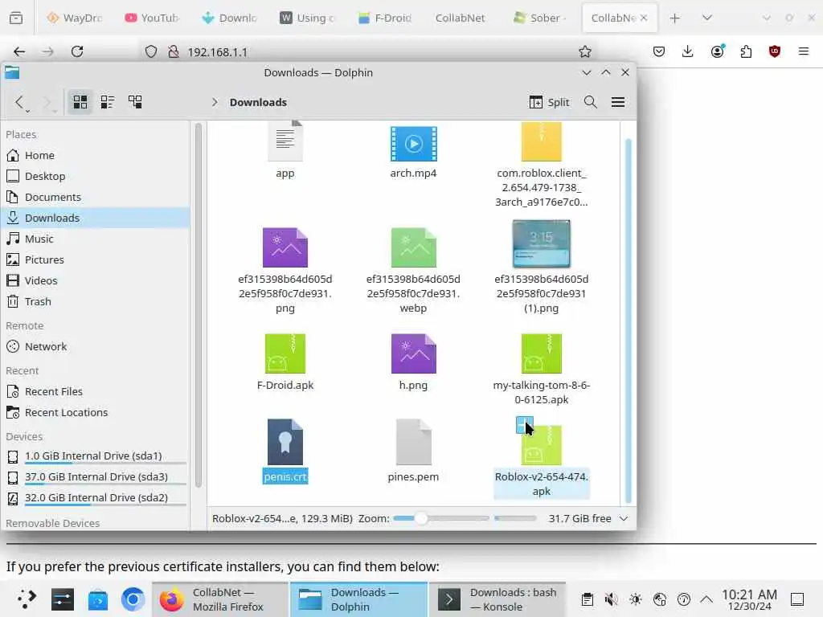The width and height of the screenshot is (823, 617).
Task: Open Videos in Places panel
Action: pos(95,280)
